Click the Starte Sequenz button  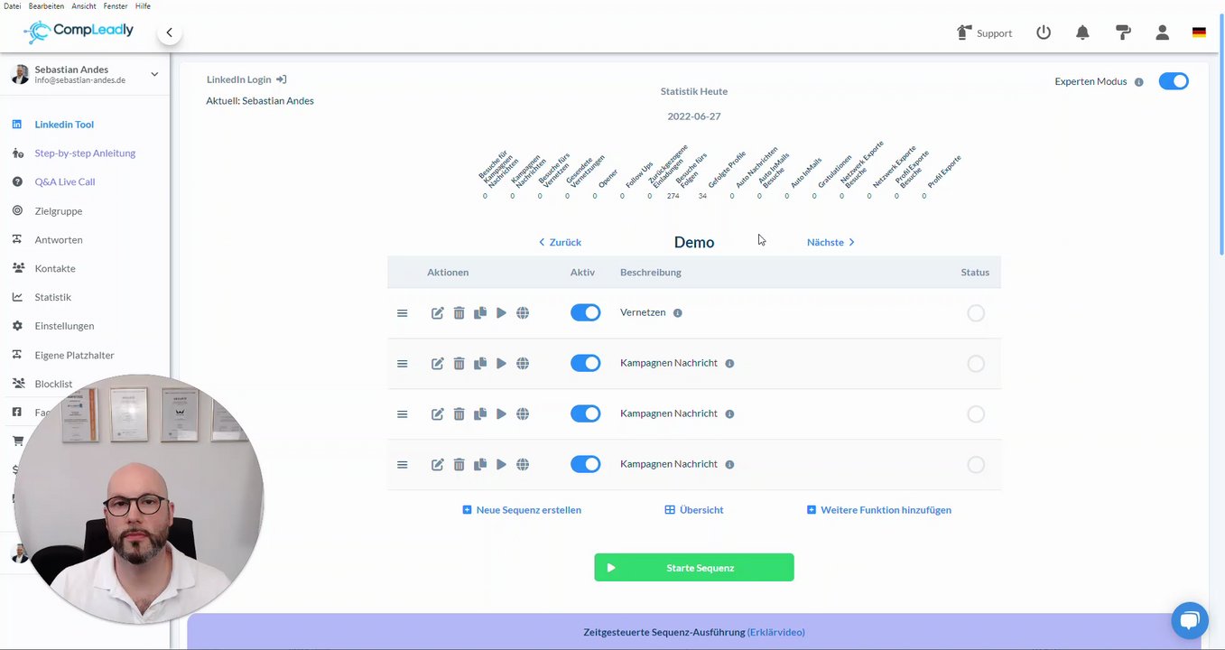694,568
